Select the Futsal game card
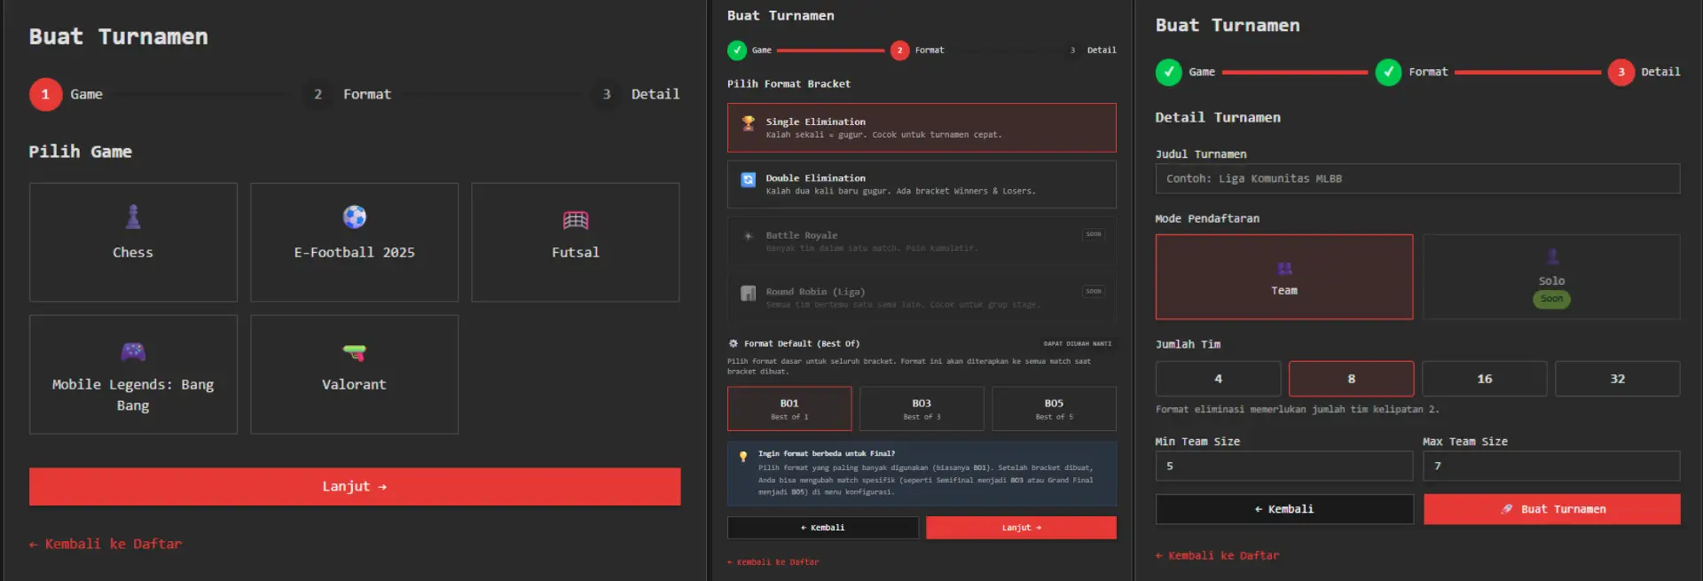 (576, 242)
